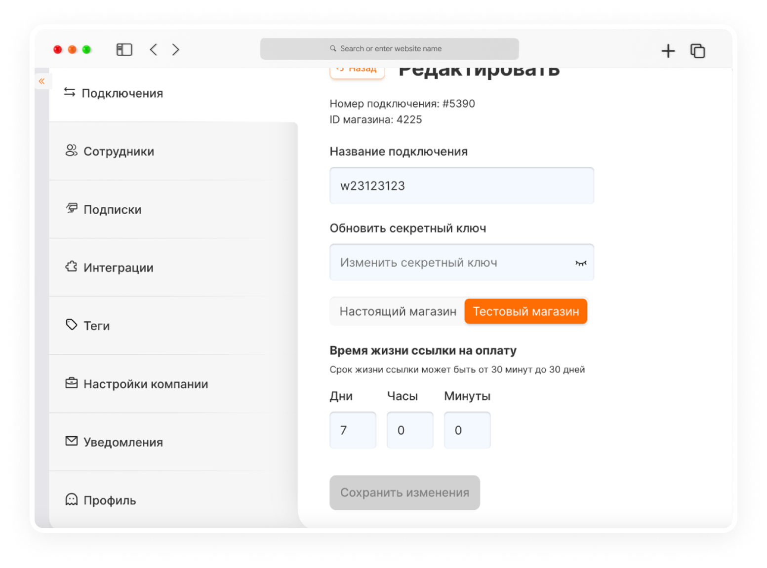Go back with browser back arrow
The image size is (767, 568).
[x=154, y=49]
